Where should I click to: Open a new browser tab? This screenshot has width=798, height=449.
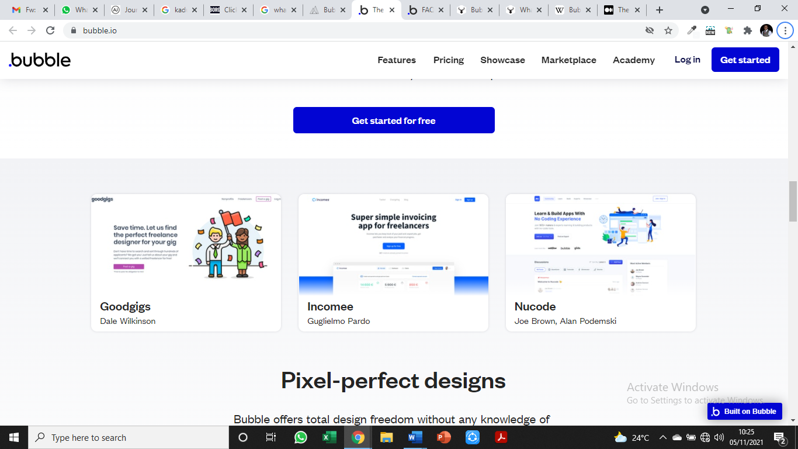click(x=660, y=10)
